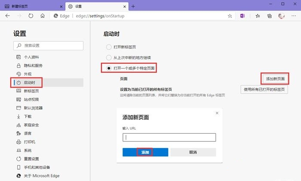The image size is (301, 181).
Task: Click the 启动时 heading text
Action: [x=111, y=34]
